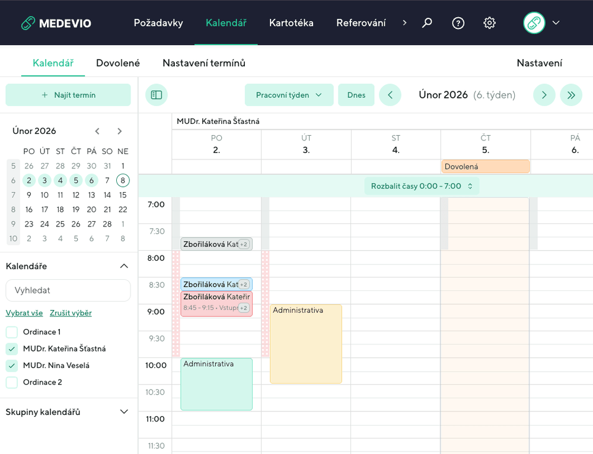
Task: Open the help question mark icon
Action: 458,23
